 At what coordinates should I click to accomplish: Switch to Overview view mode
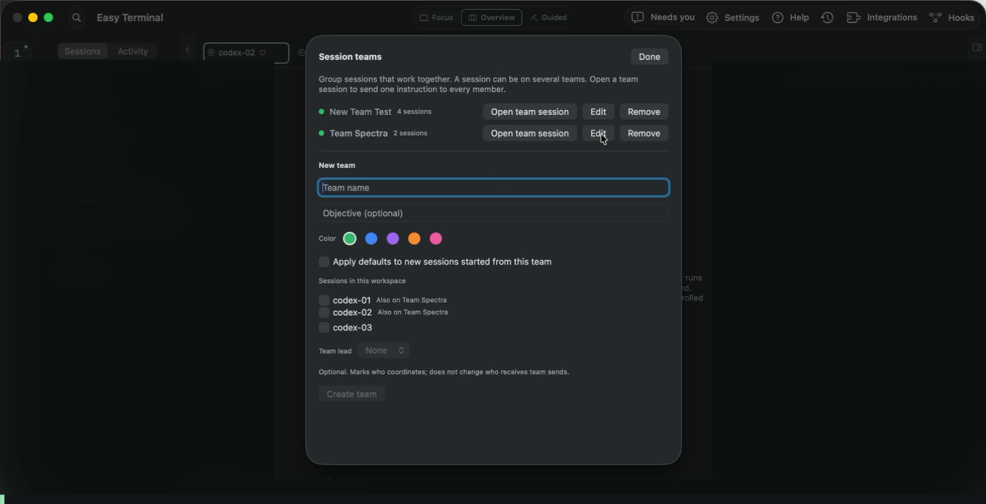491,18
